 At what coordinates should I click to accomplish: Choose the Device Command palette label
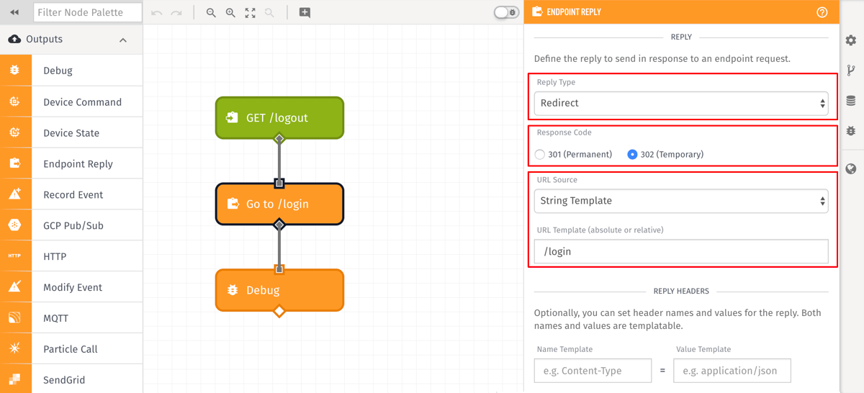pos(82,102)
